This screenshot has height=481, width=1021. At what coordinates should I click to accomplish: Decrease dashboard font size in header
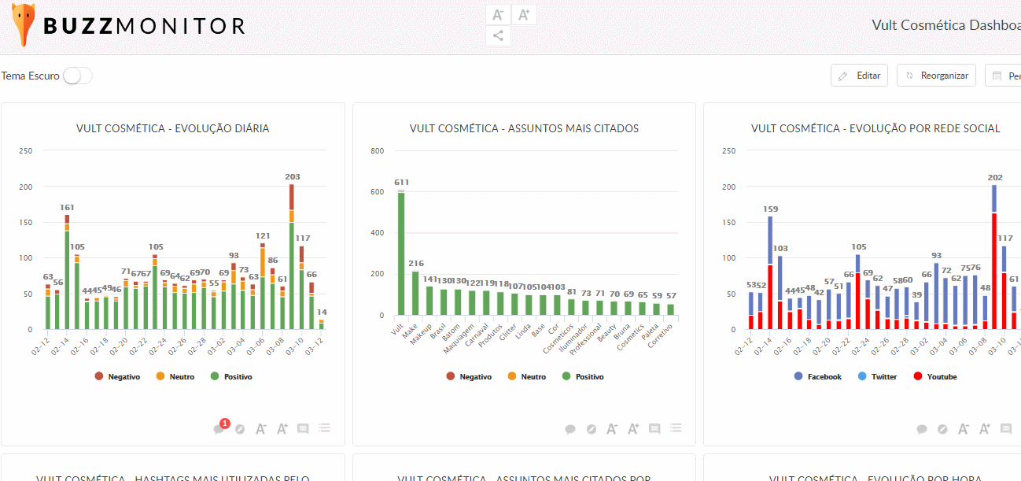tap(497, 14)
